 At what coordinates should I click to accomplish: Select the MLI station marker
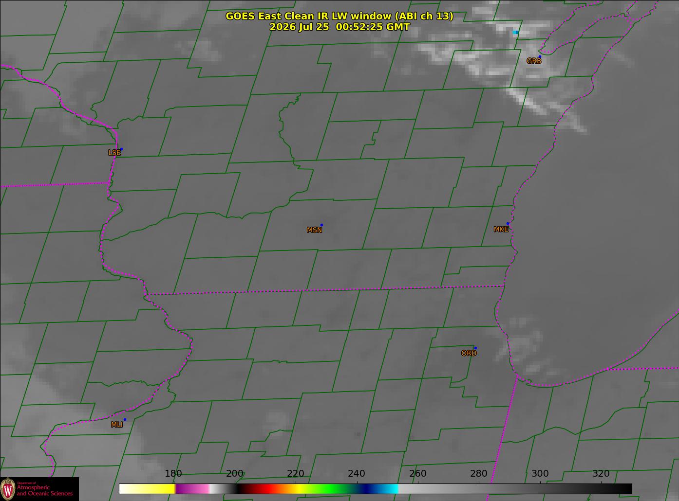(125, 419)
